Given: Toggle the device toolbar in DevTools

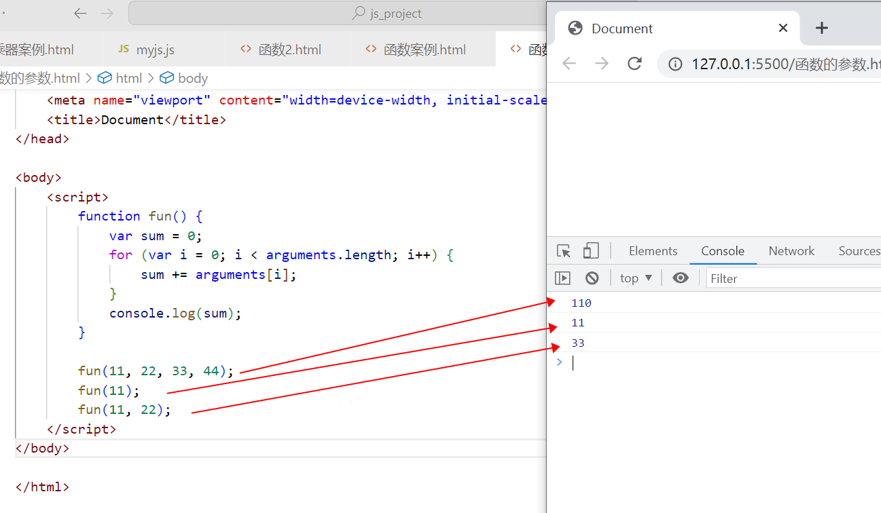Looking at the screenshot, I should coord(591,251).
